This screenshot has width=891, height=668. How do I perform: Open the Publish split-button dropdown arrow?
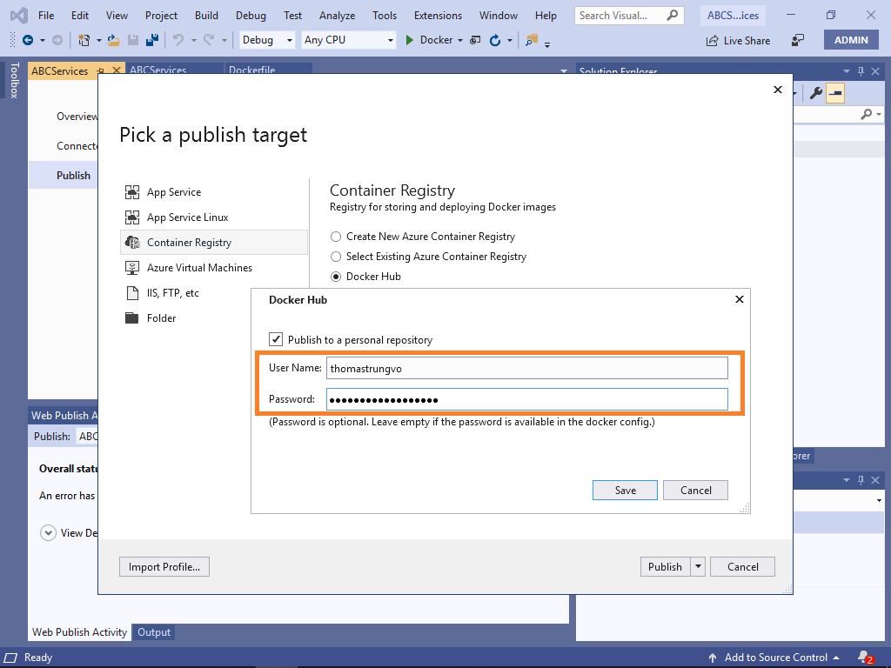pyautogui.click(x=698, y=566)
